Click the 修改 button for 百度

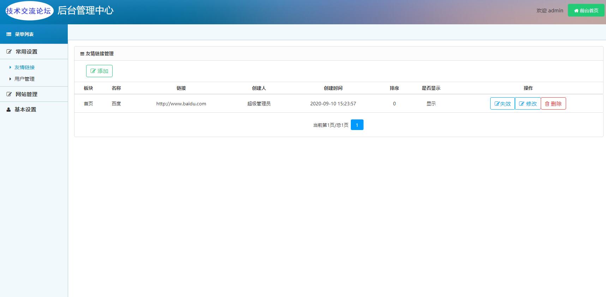[x=528, y=104]
